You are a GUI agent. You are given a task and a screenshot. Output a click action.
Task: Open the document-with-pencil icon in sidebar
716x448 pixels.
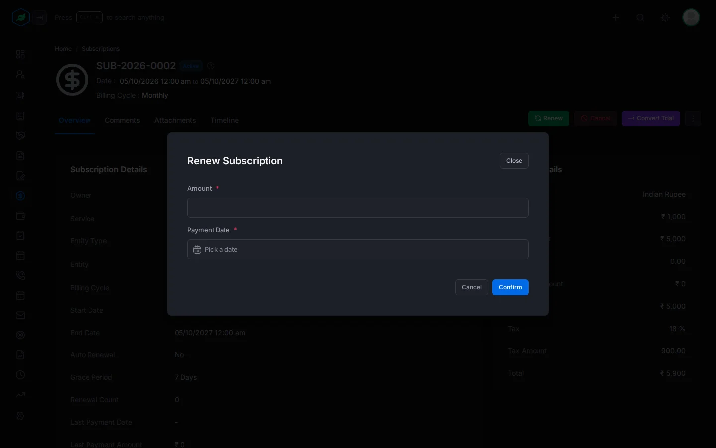click(20, 176)
